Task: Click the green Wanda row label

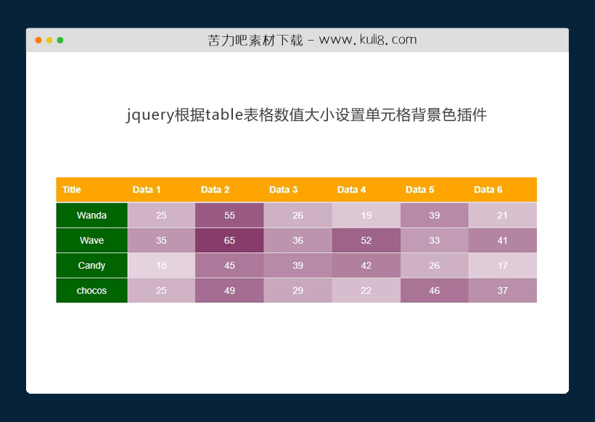Action: [91, 215]
